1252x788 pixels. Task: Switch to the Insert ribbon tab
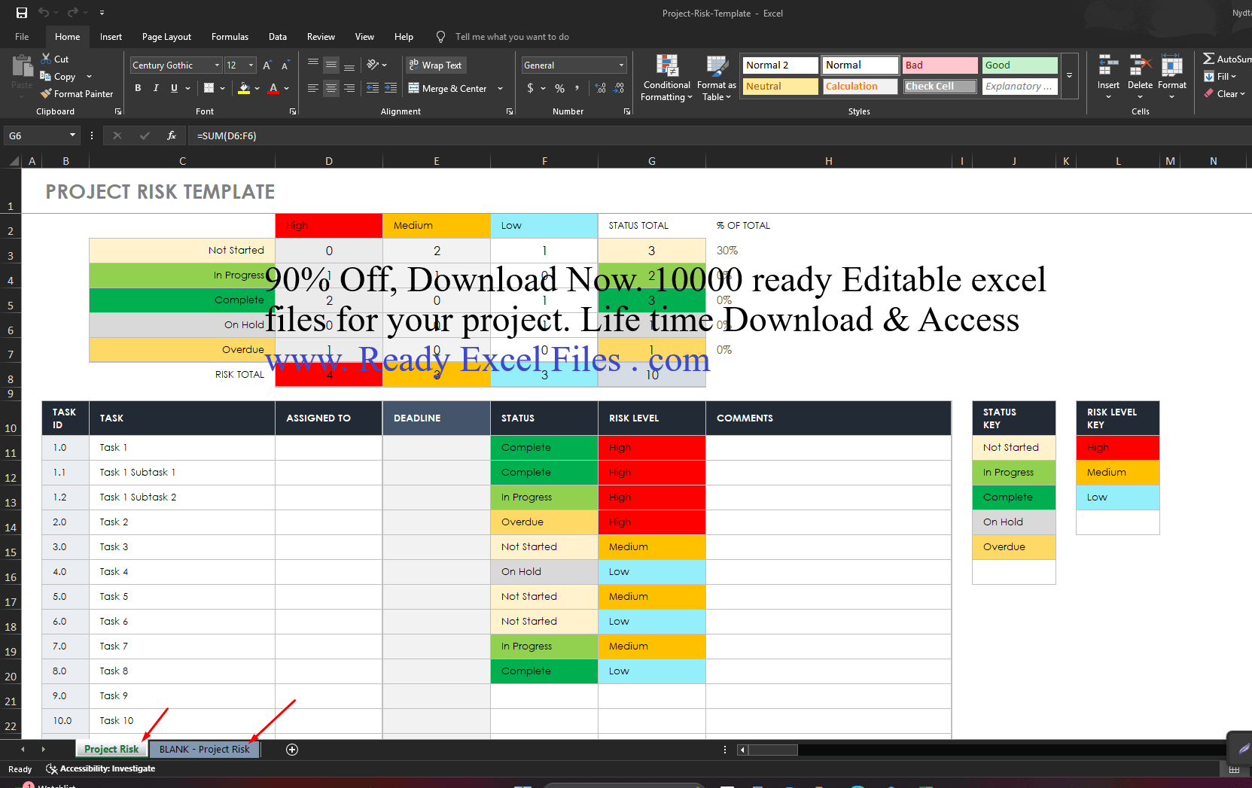point(111,37)
